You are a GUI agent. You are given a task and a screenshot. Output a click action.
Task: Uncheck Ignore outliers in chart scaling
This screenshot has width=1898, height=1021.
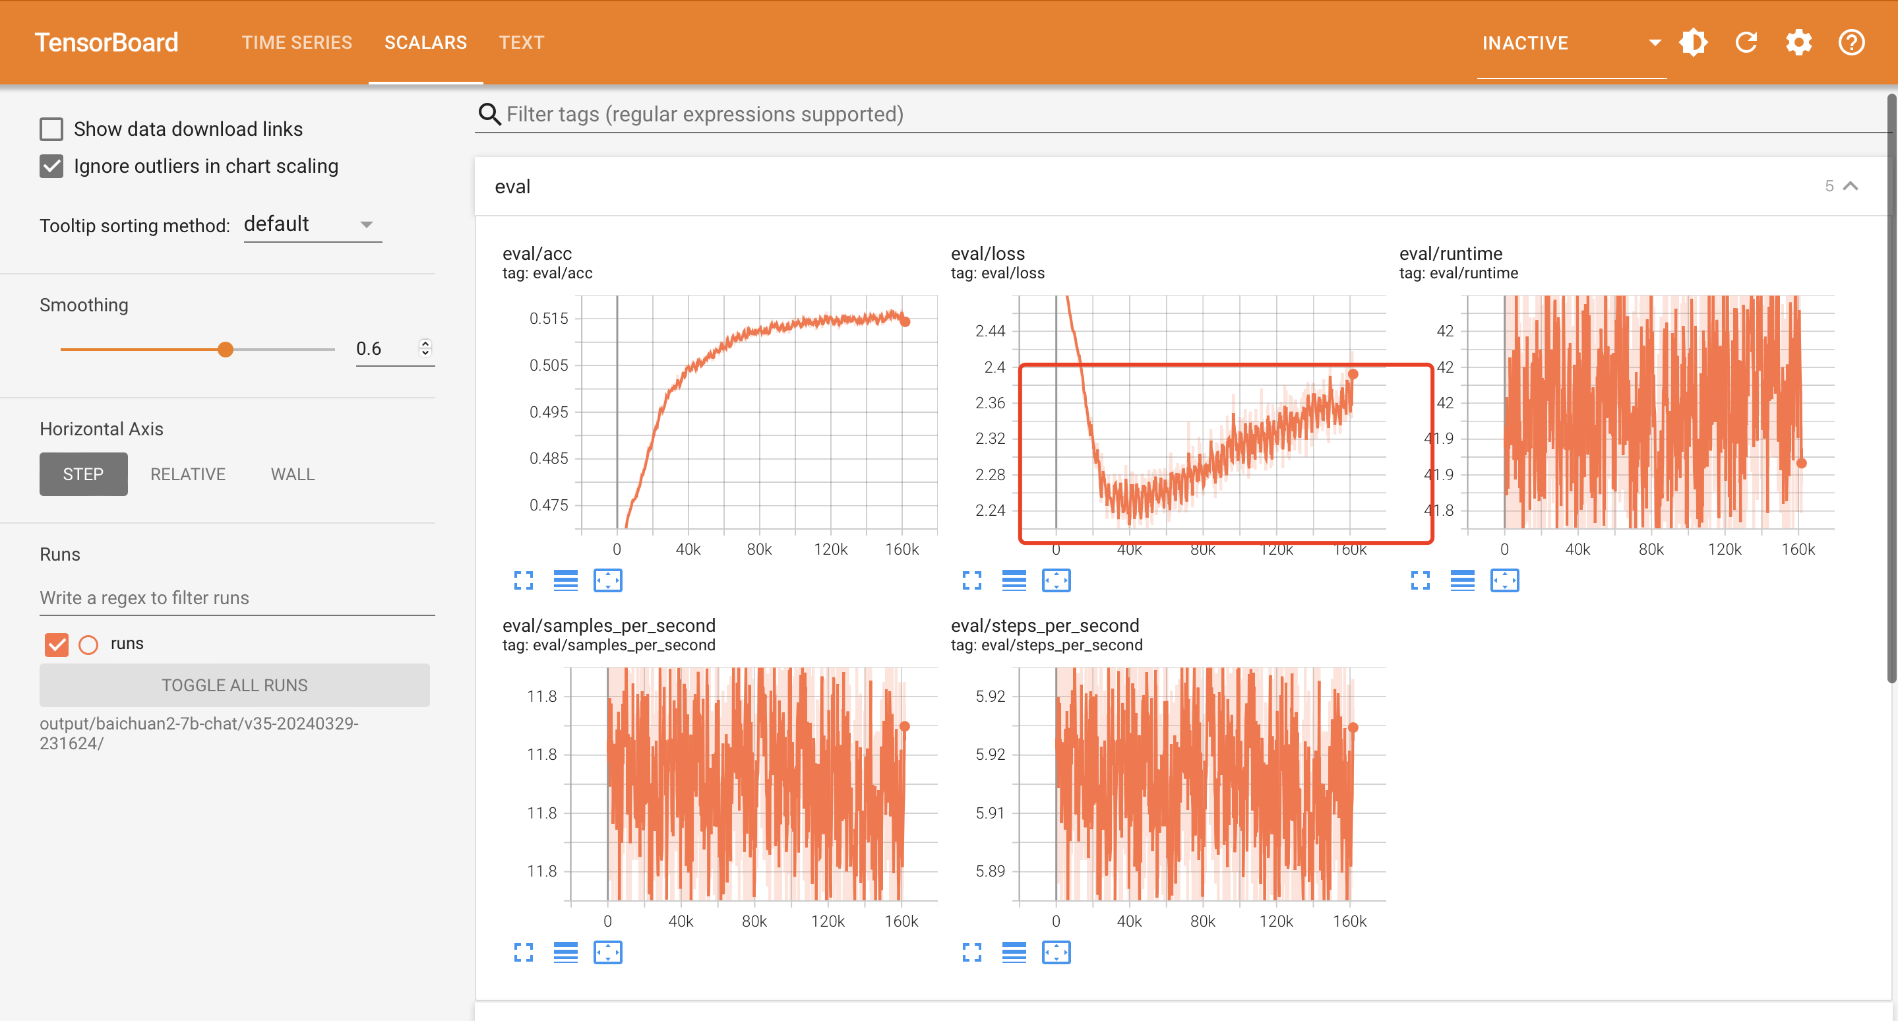[51, 166]
